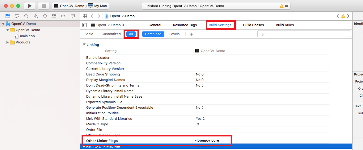Open the Report navigator speech bubble
Viewport: 363px width, 150px height.
click(x=73, y=16)
